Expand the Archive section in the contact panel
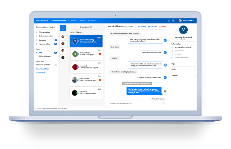Image resolution: width=231 pixels, height=149 pixels. tap(183, 76)
